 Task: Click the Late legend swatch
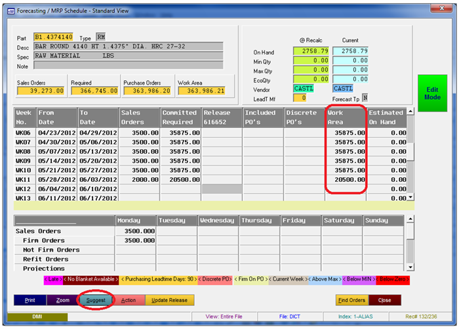pos(53,280)
